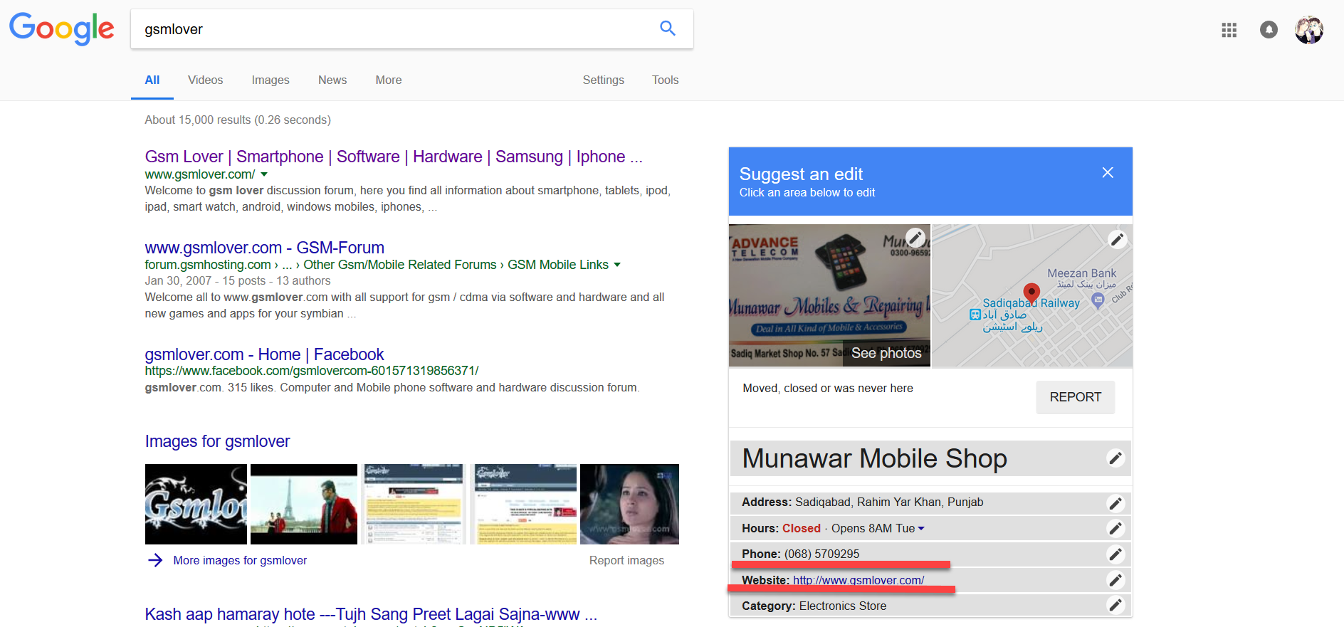Open the Gsmlover logo image thumbnail
1344x627 pixels.
coord(196,504)
